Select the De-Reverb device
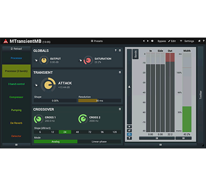Screen dimensions: 206x186 (16, 123)
